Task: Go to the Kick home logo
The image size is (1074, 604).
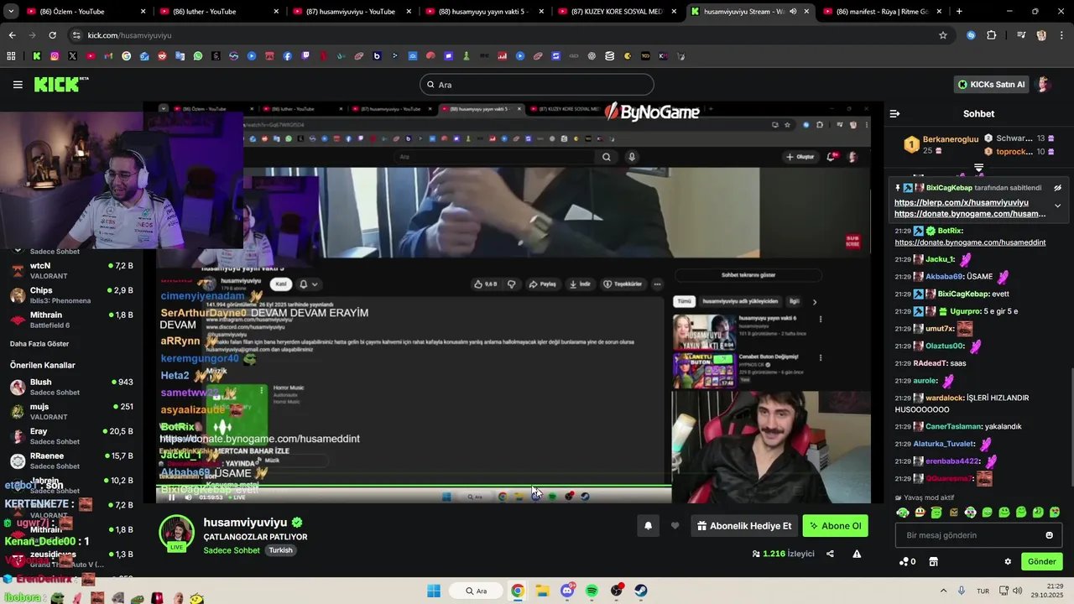Action: point(60,84)
